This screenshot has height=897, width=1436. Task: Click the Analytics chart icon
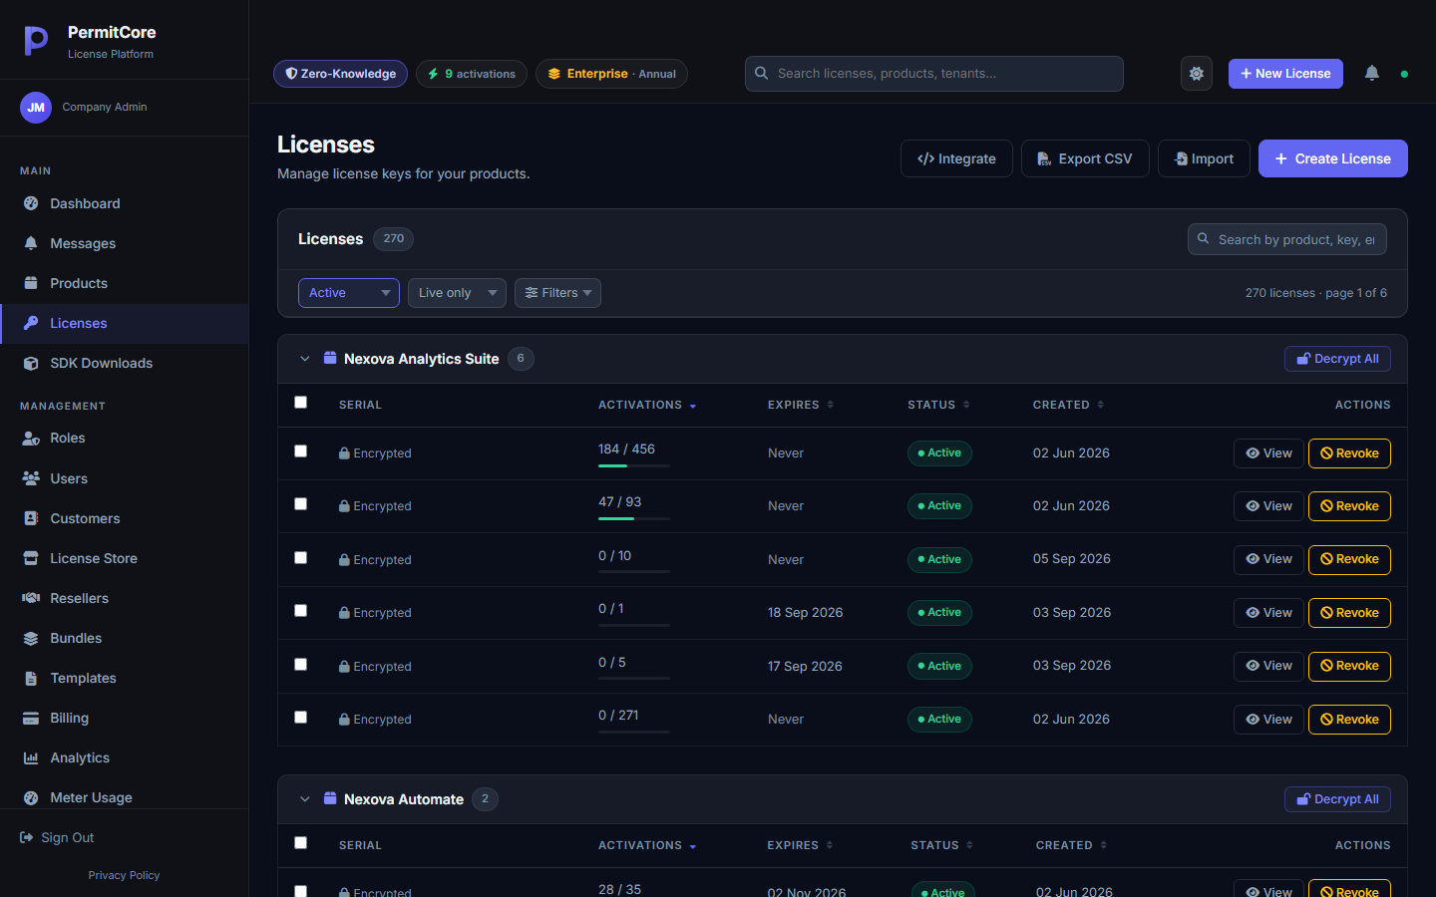[x=31, y=757]
